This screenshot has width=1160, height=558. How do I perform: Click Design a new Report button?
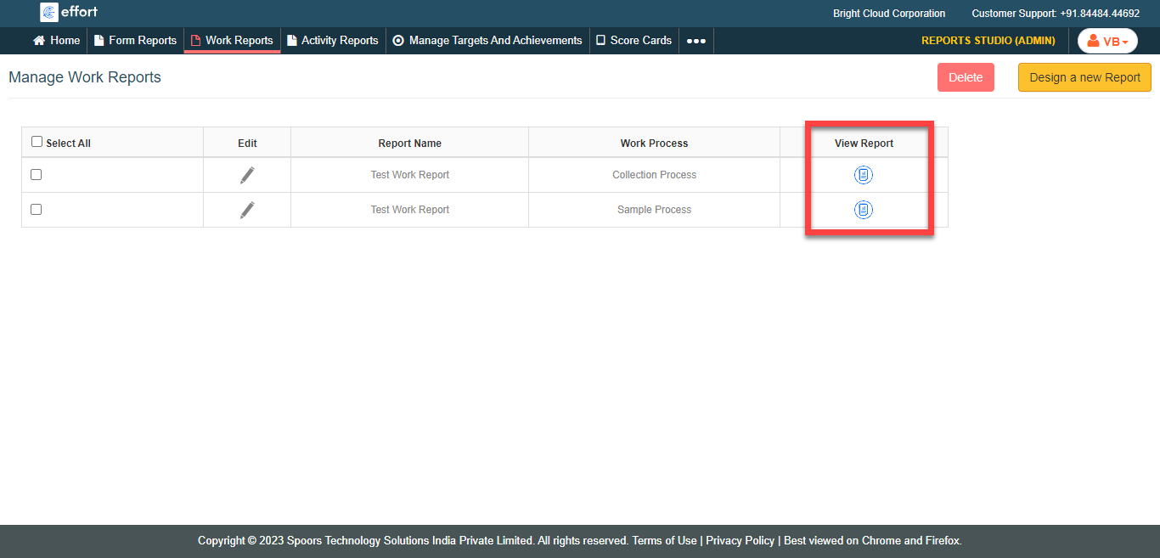[x=1084, y=77]
